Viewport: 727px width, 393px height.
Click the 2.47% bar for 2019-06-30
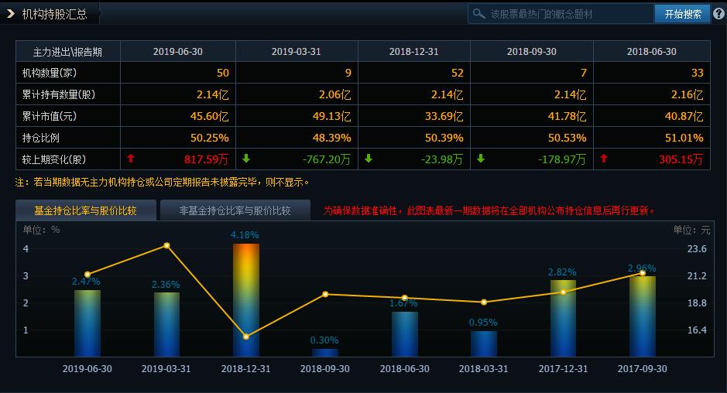point(87,323)
